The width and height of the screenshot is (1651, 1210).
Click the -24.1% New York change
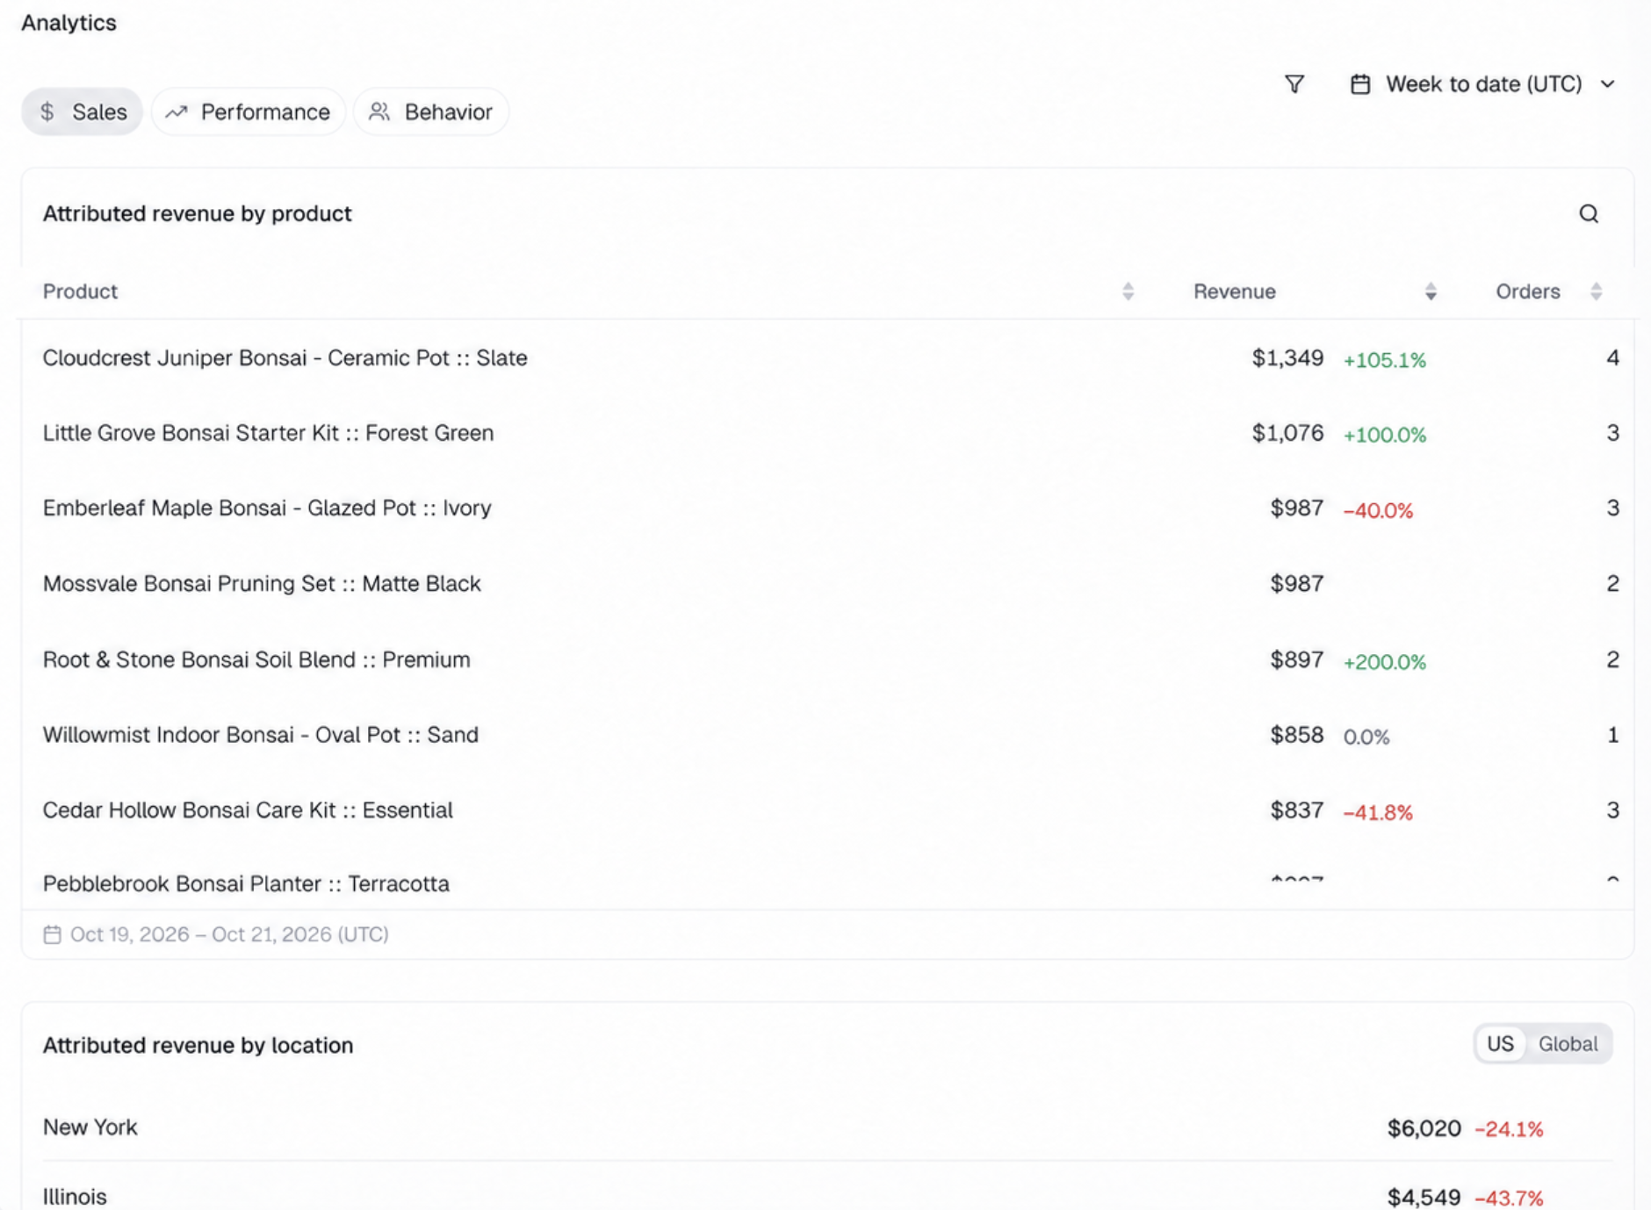click(1509, 1129)
